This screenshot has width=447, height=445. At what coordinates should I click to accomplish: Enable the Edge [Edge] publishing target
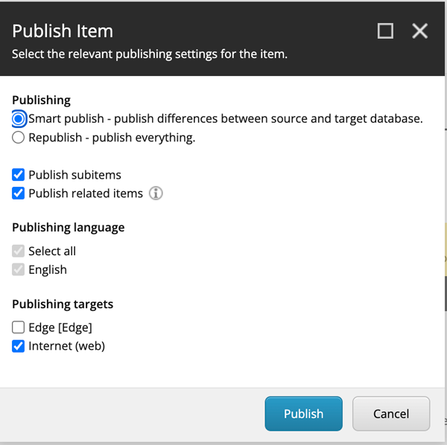(x=19, y=327)
